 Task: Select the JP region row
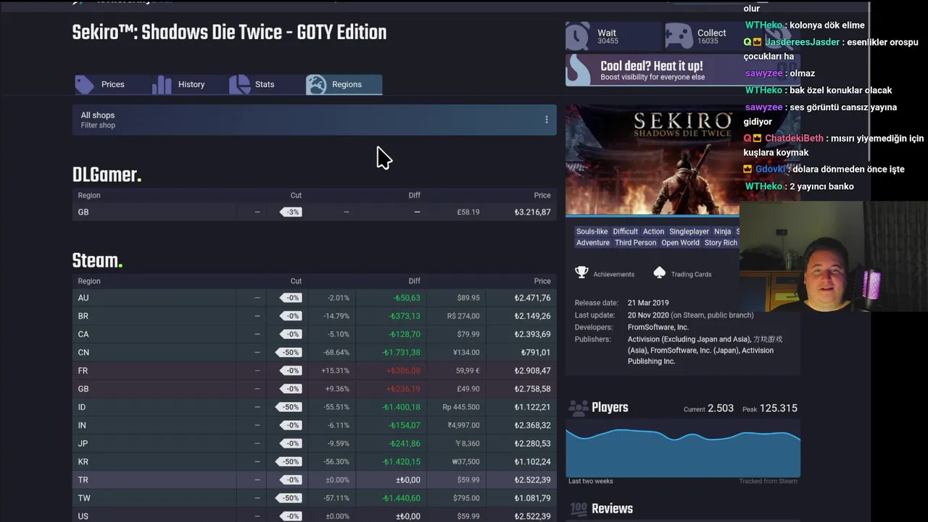click(314, 443)
